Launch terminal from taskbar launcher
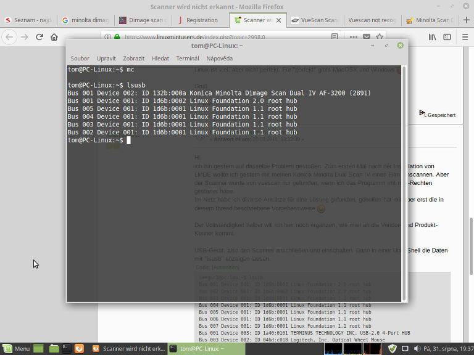474x355 pixels. coord(66,349)
